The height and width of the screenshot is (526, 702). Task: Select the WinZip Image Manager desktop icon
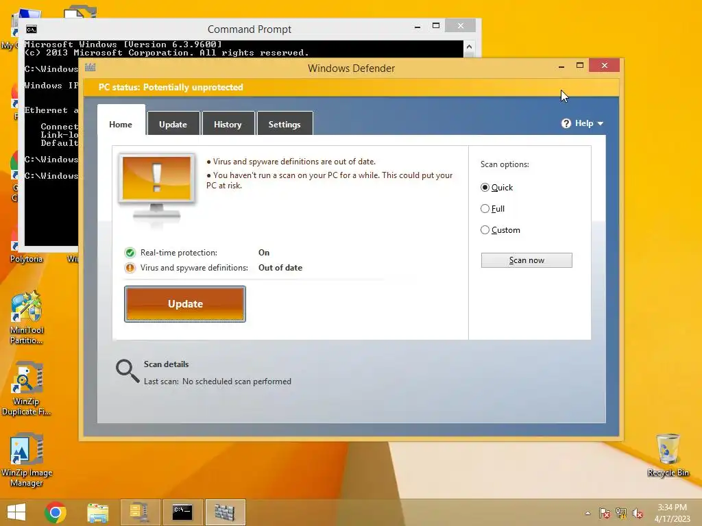(x=27, y=460)
